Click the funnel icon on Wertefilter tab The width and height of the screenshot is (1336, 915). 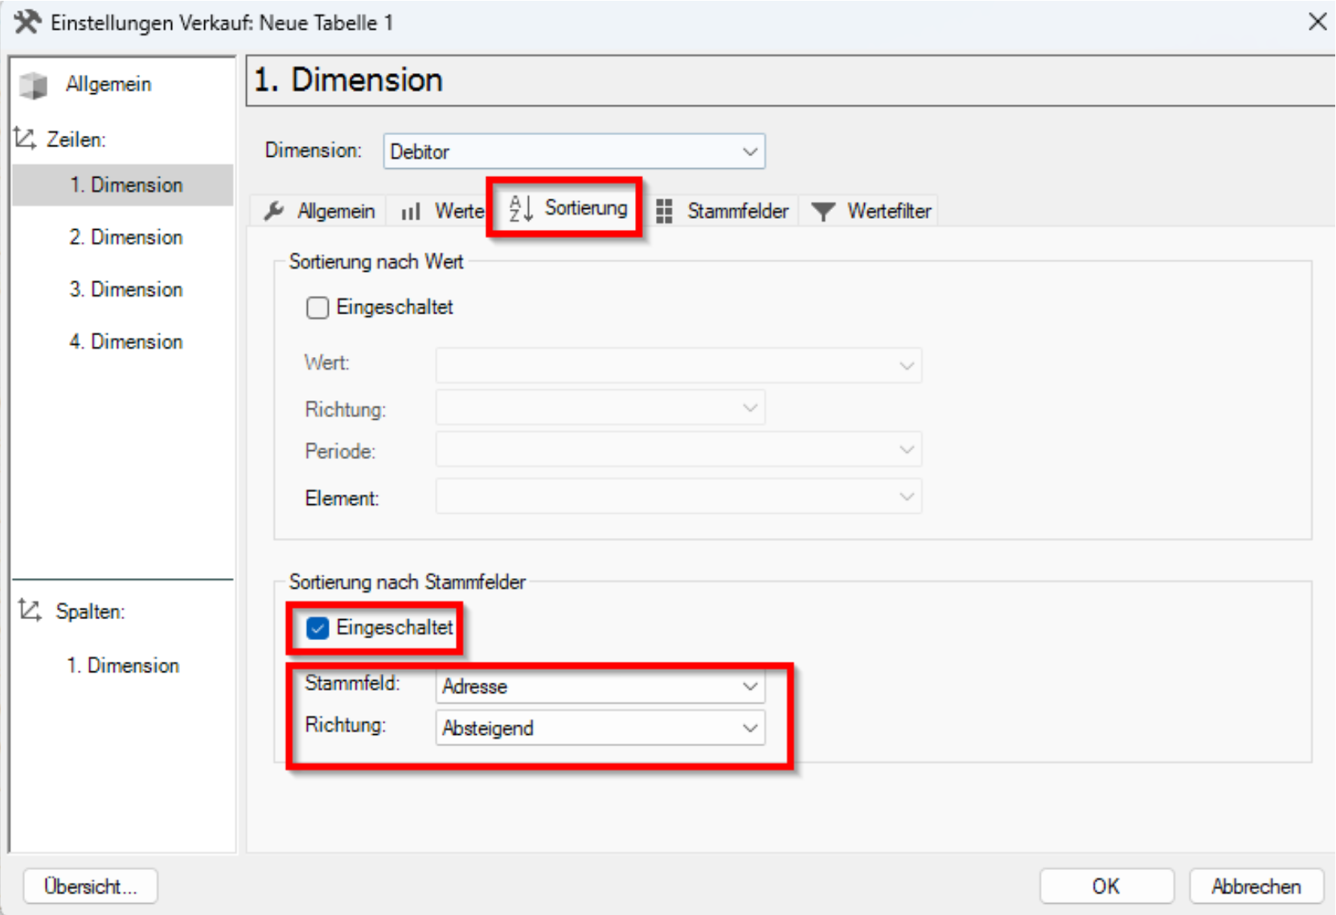tap(823, 211)
